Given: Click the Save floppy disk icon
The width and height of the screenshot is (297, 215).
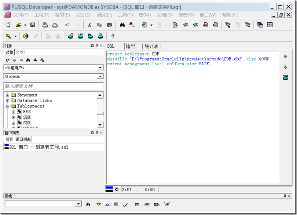Looking at the screenshot, I should [x=33, y=25].
